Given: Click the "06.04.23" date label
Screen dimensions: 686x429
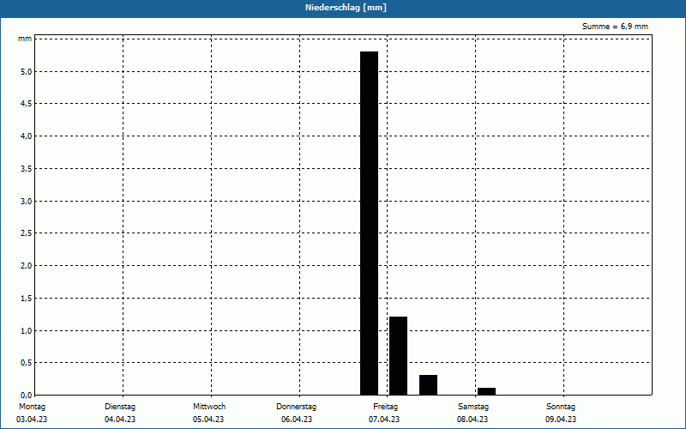Looking at the screenshot, I should (x=297, y=420).
